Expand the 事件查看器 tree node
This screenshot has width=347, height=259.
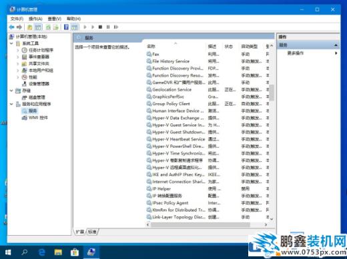click(18, 57)
